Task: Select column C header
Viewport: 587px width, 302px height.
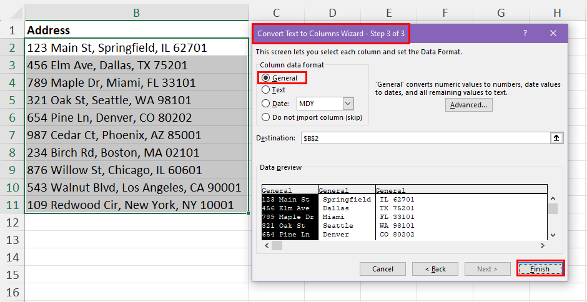Action: pos(276,12)
